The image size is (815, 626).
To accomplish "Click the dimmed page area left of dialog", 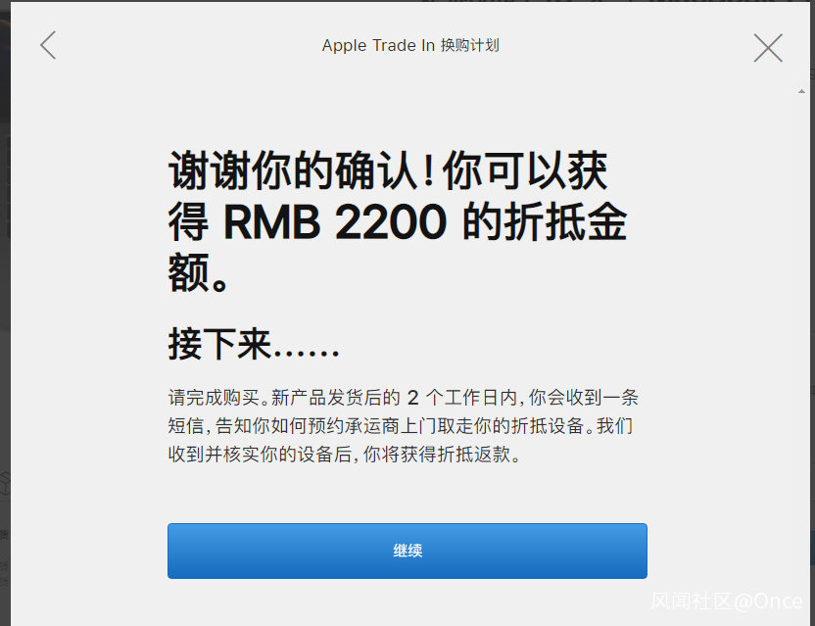I will coord(5,312).
